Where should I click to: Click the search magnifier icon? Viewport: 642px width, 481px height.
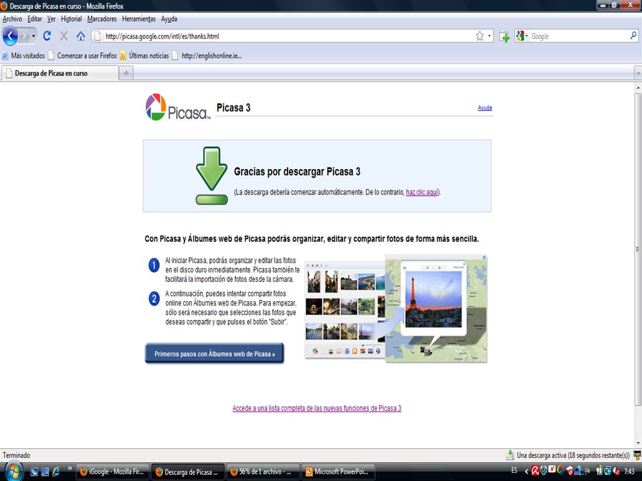coord(633,35)
